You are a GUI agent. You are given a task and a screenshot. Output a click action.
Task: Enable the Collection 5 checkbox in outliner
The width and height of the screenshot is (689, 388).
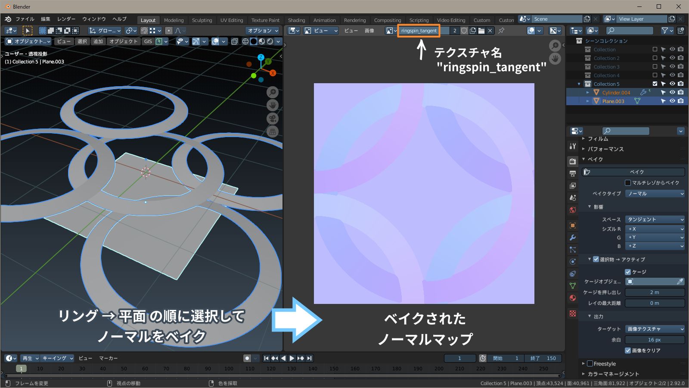(655, 84)
